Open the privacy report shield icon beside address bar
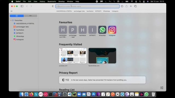The width and height of the screenshot is (175, 98). pos(53,6)
